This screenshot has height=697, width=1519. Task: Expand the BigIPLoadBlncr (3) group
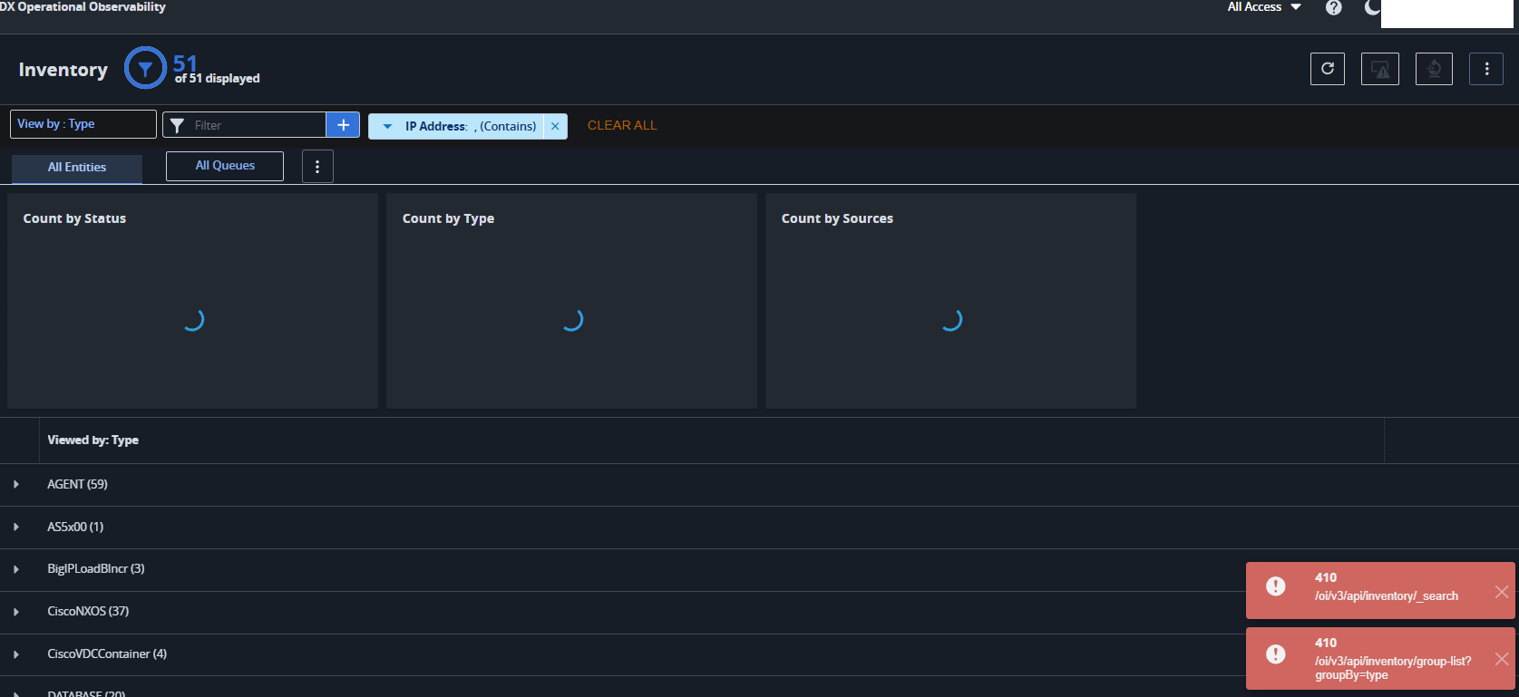click(x=16, y=569)
